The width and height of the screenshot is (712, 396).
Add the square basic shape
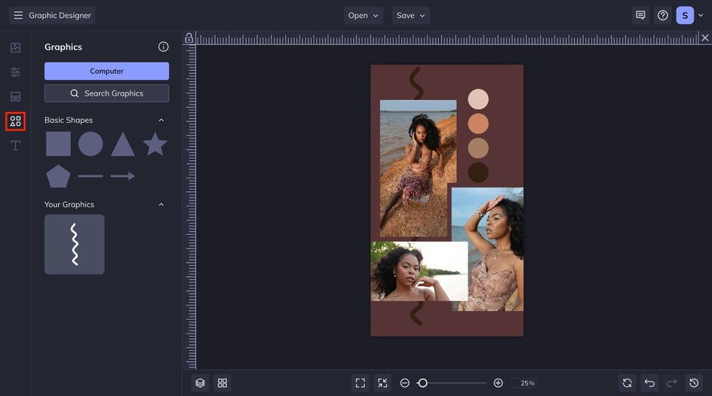tap(58, 144)
